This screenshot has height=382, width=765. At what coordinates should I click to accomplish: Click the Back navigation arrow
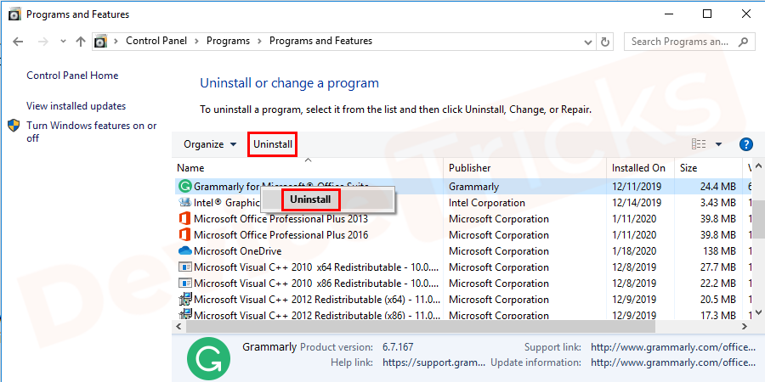[18, 41]
